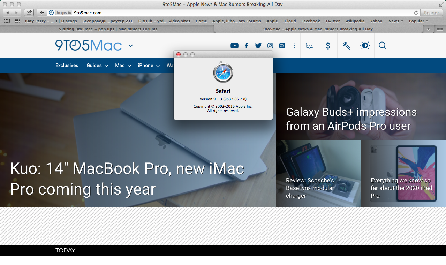
Task: Expand the chevron beside iPhone
Action: (x=158, y=66)
